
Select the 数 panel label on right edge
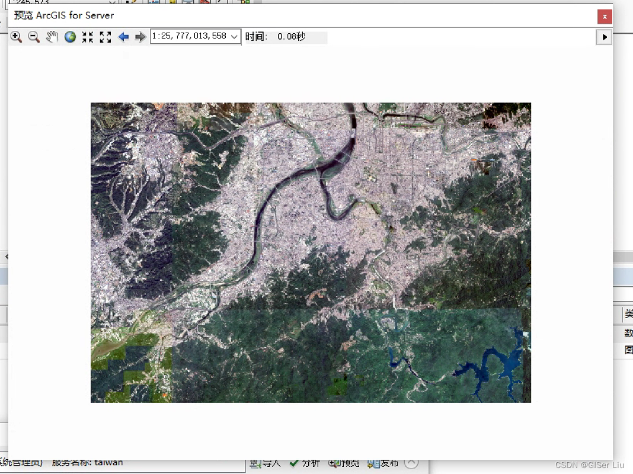[x=628, y=332]
